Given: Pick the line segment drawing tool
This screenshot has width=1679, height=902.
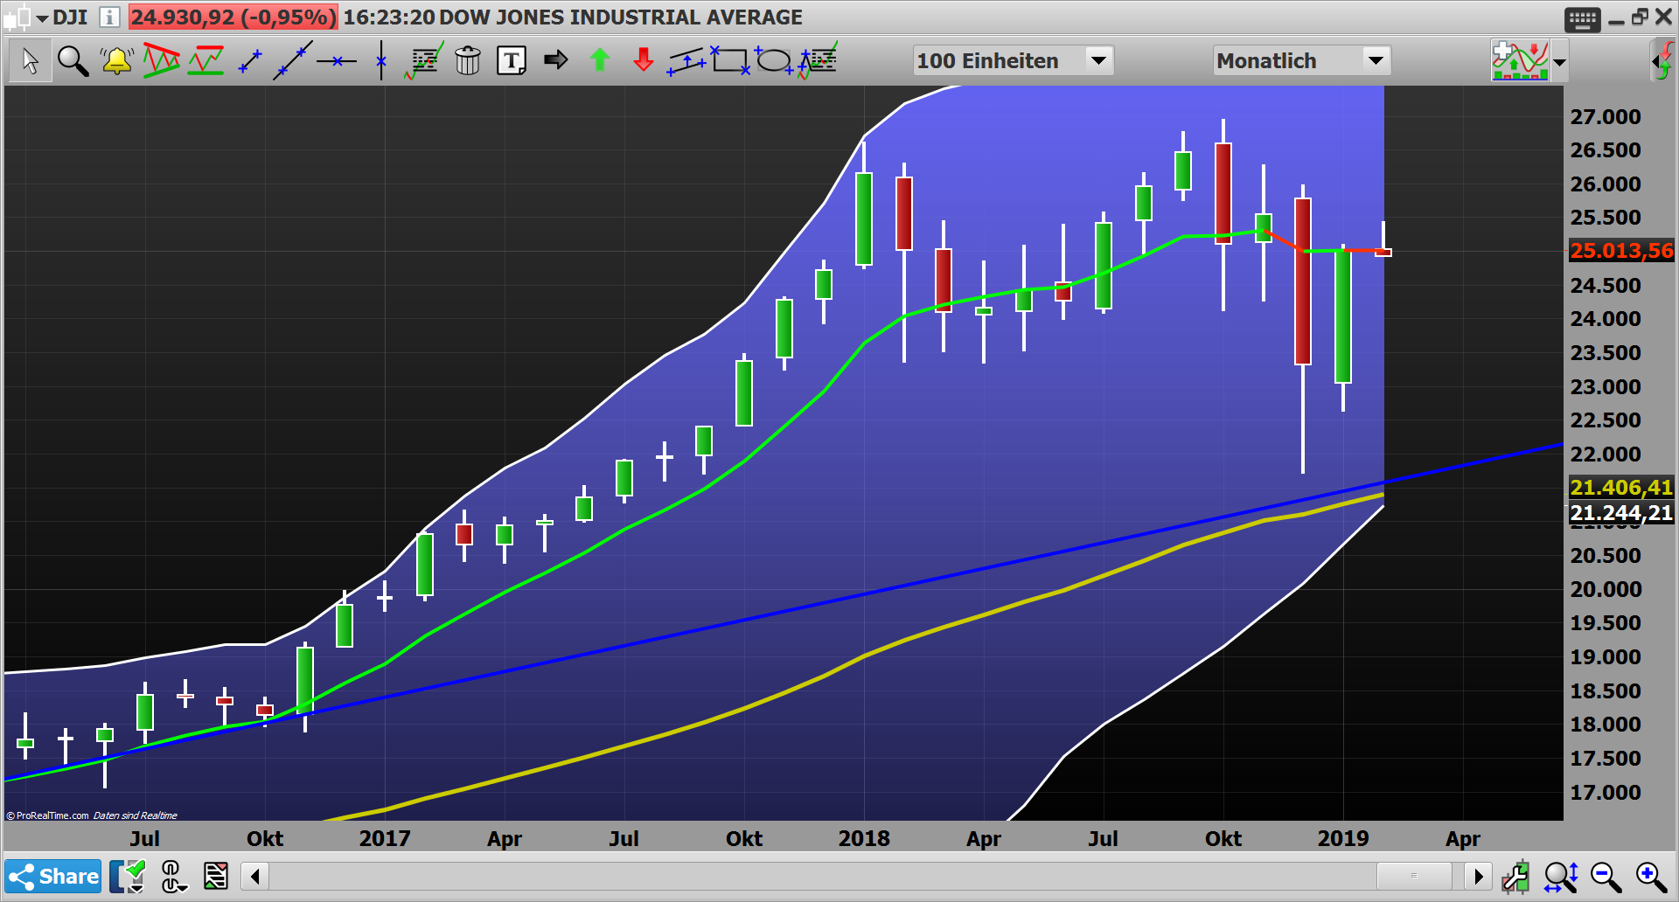Looking at the screenshot, I should 250,61.
